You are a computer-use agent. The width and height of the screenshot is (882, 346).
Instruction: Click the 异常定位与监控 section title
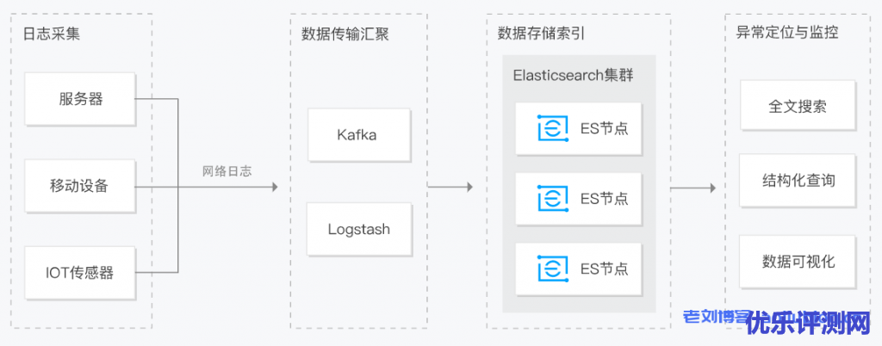(786, 33)
